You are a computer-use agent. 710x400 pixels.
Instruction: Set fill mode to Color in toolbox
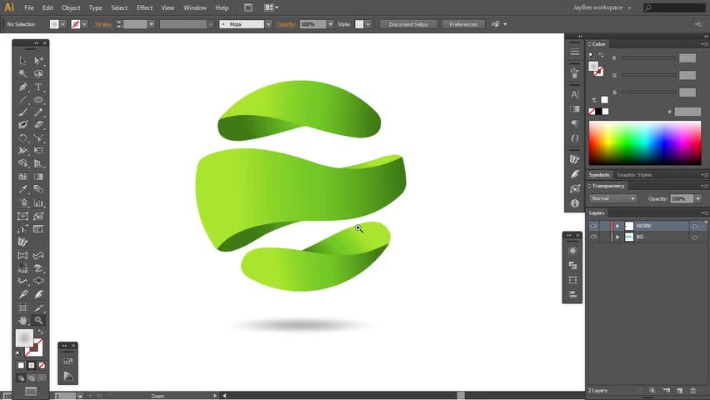pyautogui.click(x=22, y=365)
